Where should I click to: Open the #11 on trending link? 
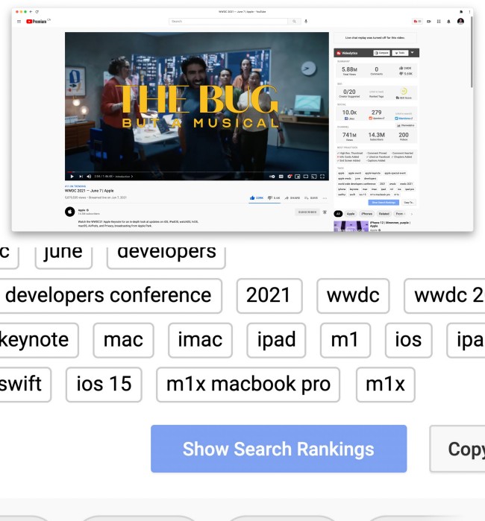(x=75, y=186)
